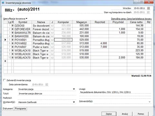Viewport: 155px width, 116px height.
Task: Select the WOBLACK50 symbol cell
Action: [x=23, y=54]
